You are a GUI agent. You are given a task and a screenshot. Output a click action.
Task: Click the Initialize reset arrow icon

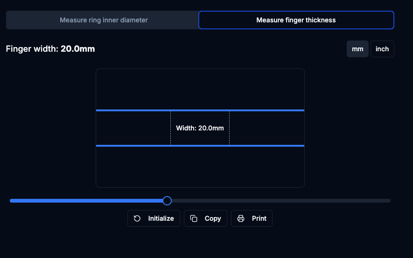(x=137, y=218)
